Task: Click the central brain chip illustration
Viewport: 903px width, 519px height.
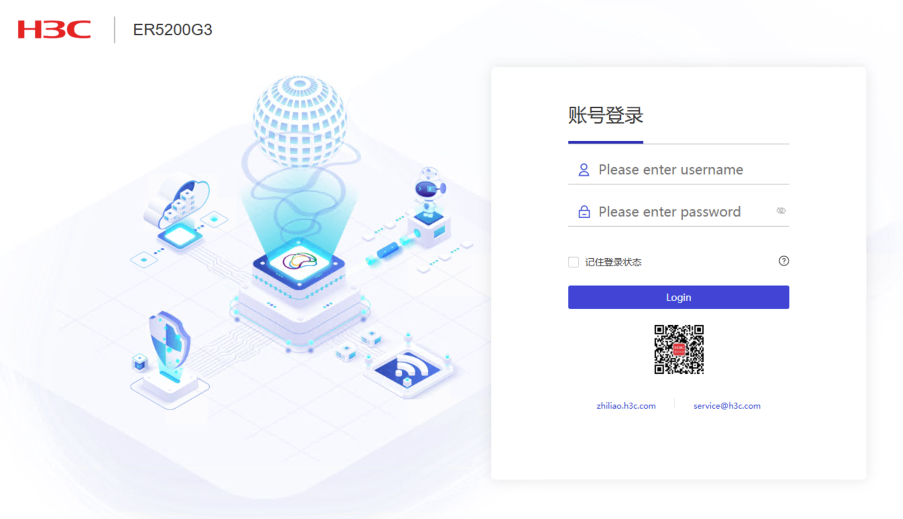Action: click(300, 263)
